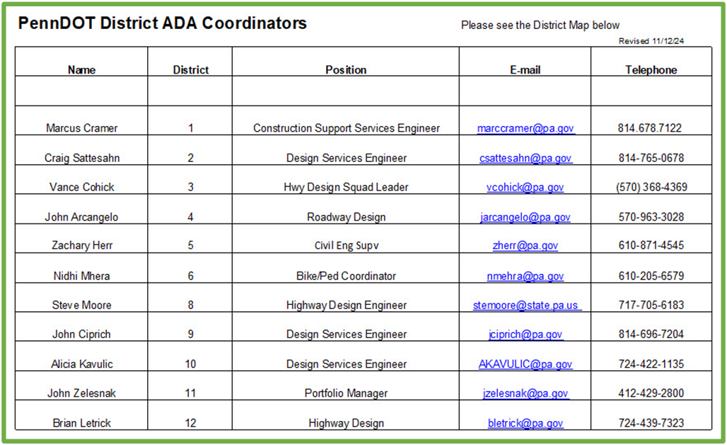Select phone number 814-765-0678 cell
This screenshot has width=727, height=445.
tap(651, 151)
